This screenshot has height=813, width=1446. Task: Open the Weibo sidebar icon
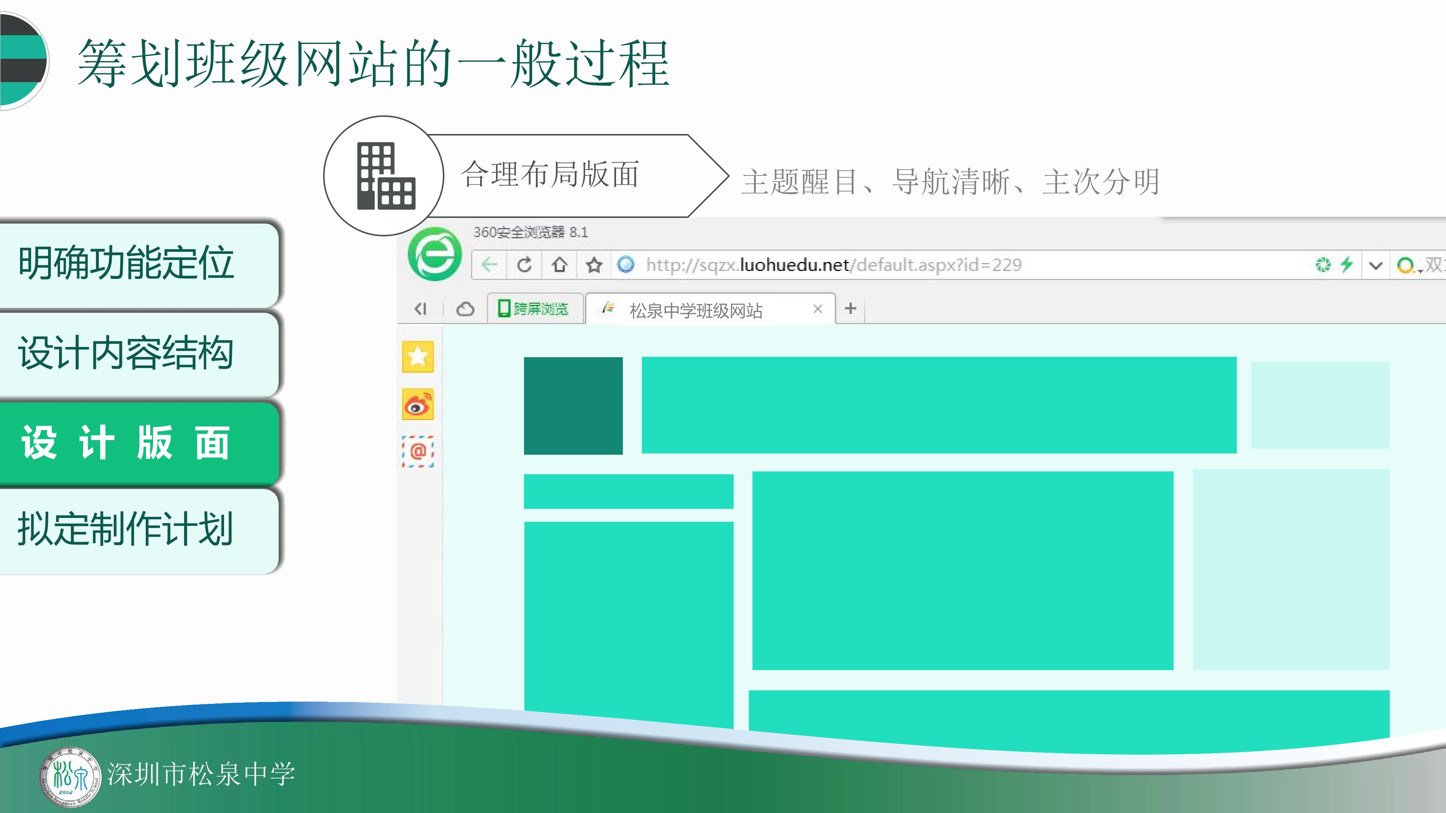(x=418, y=404)
